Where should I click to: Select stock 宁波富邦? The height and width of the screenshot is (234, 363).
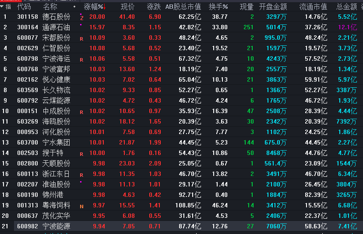(x=56, y=69)
